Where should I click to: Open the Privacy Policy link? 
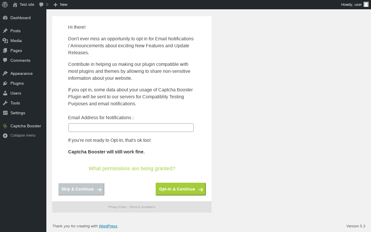117,207
